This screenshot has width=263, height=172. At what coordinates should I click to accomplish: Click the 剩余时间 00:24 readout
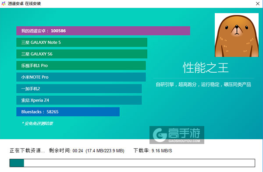(66, 151)
